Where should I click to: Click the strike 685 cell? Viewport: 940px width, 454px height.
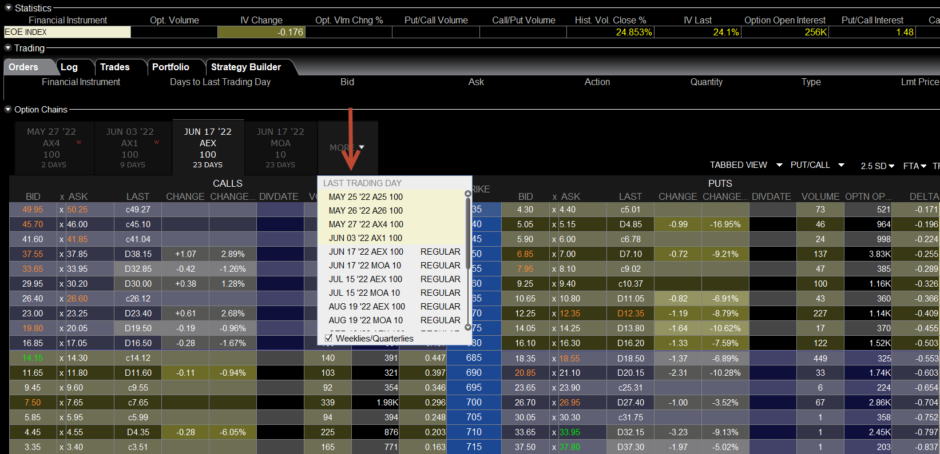[474, 358]
